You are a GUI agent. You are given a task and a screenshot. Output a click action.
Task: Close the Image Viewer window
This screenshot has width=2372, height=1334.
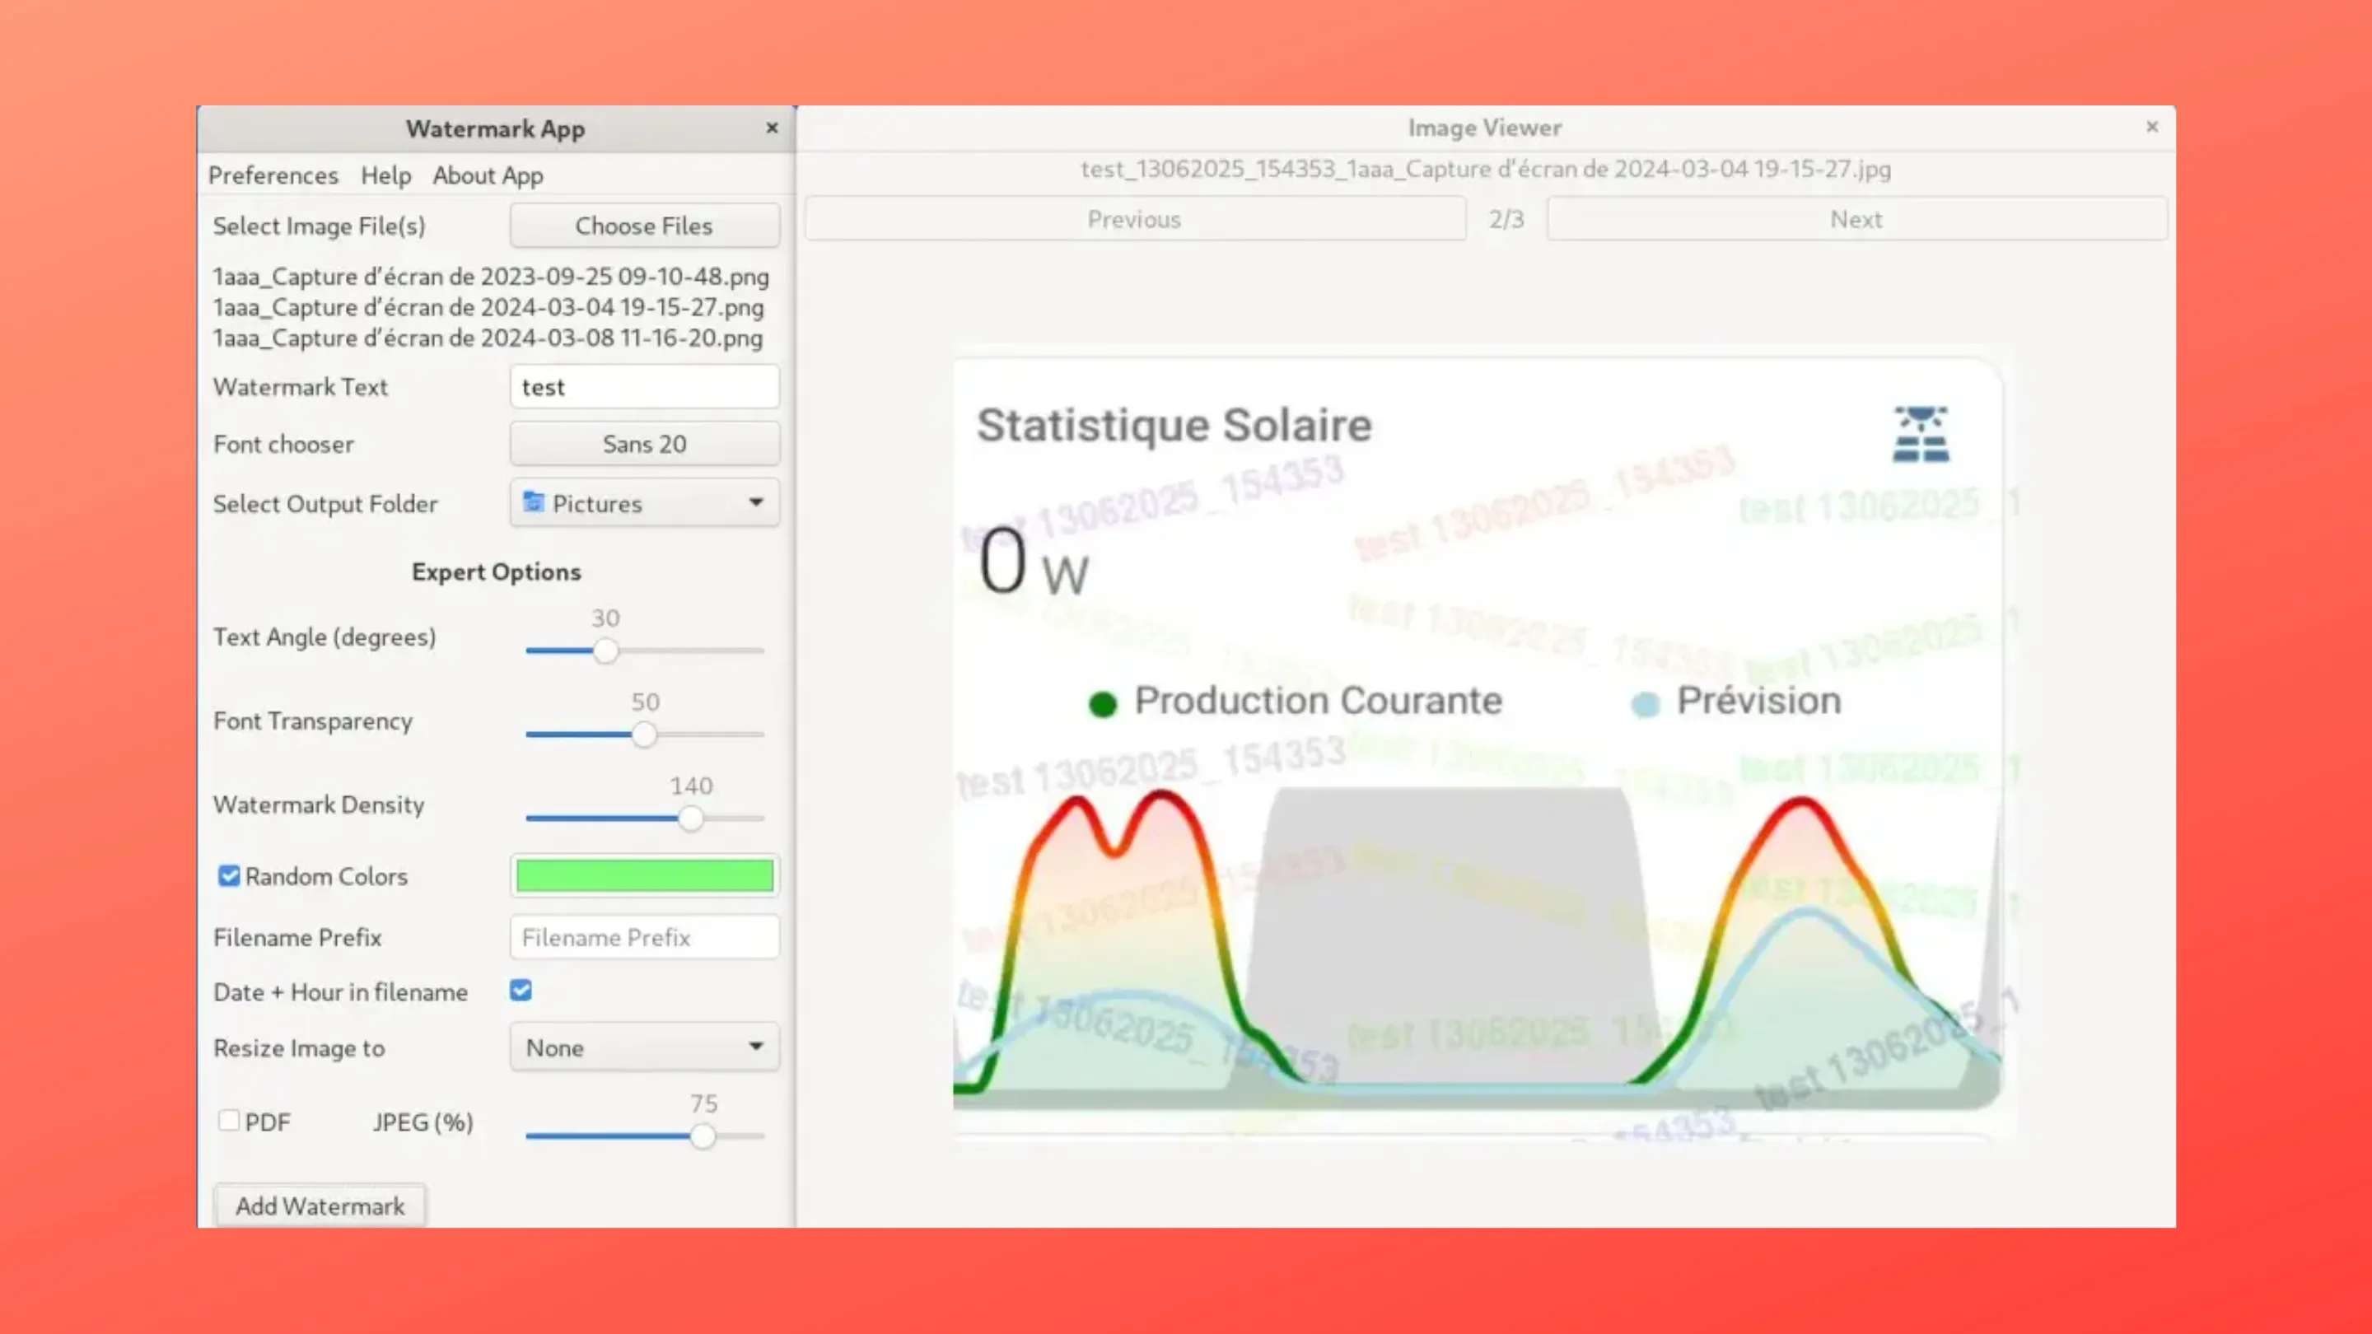2152,126
